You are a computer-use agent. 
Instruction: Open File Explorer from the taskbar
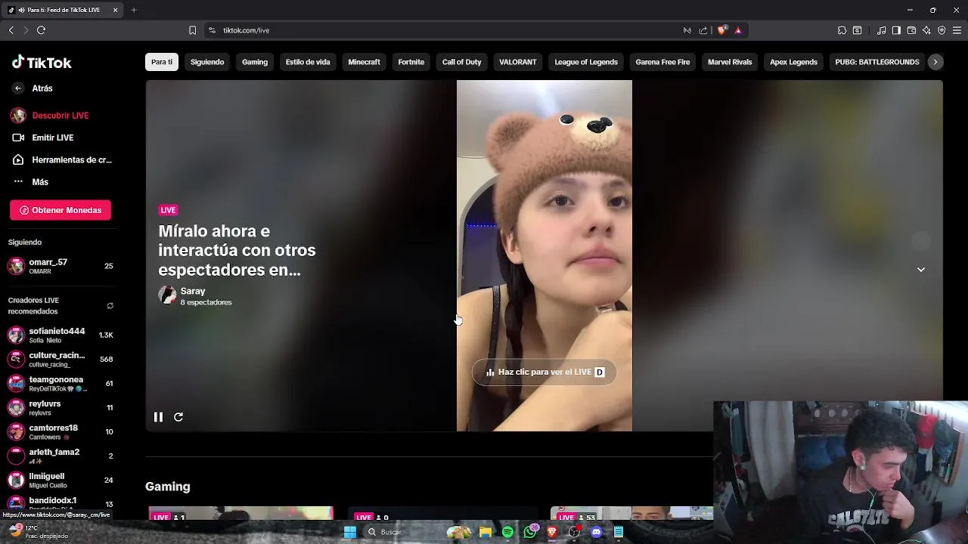click(x=486, y=532)
